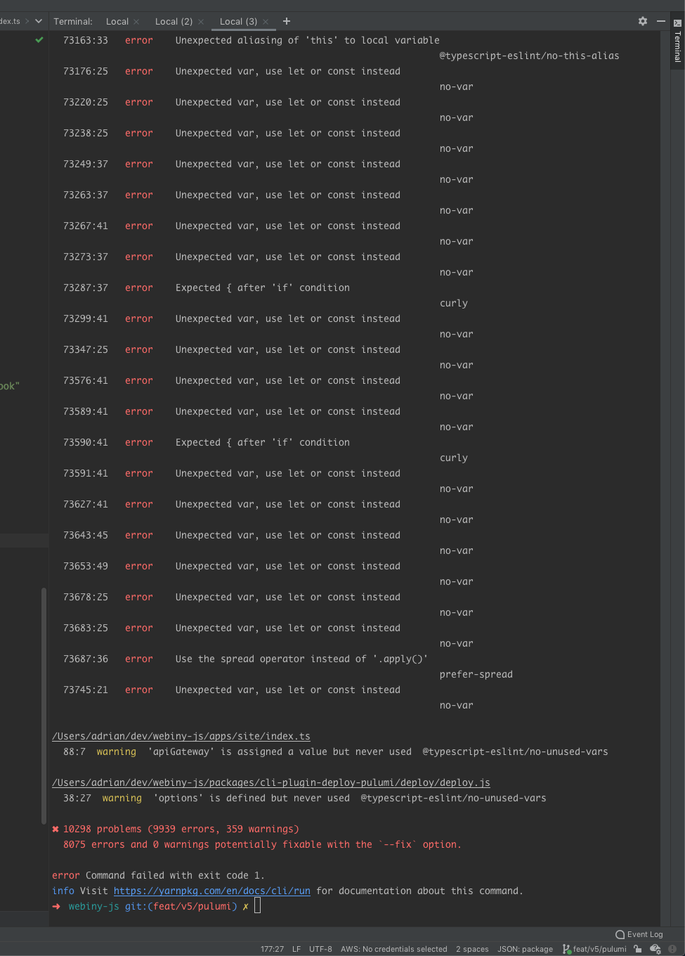Click the red arrow shell prompt

pos(56,906)
